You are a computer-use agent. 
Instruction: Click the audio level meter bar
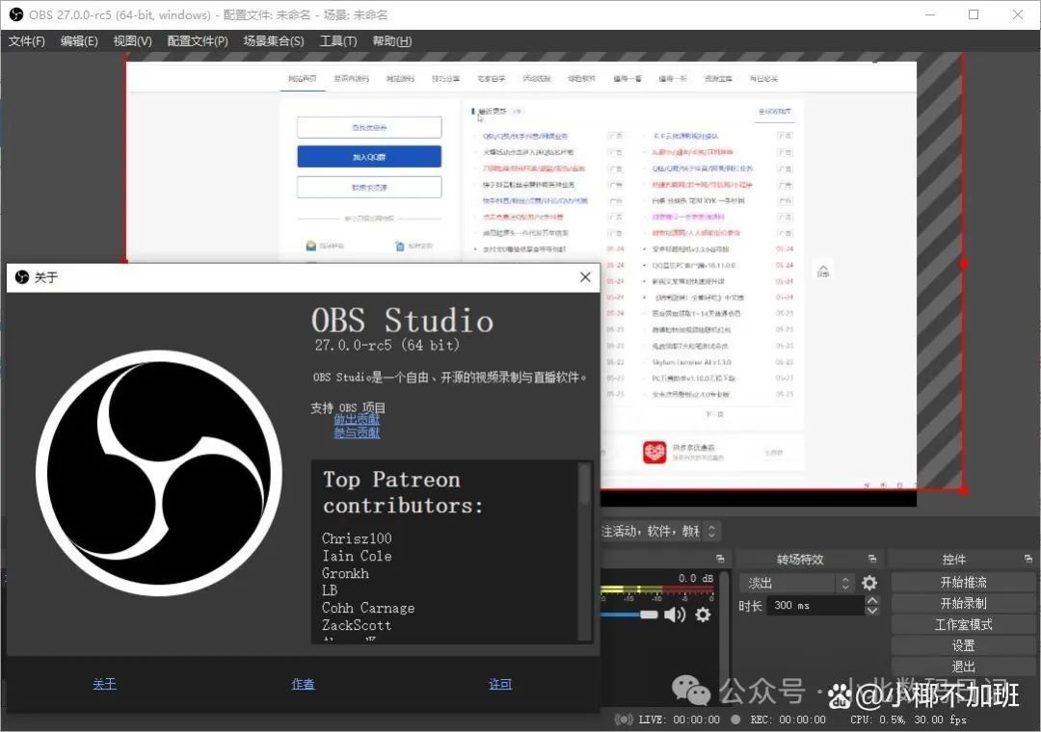pos(657,588)
